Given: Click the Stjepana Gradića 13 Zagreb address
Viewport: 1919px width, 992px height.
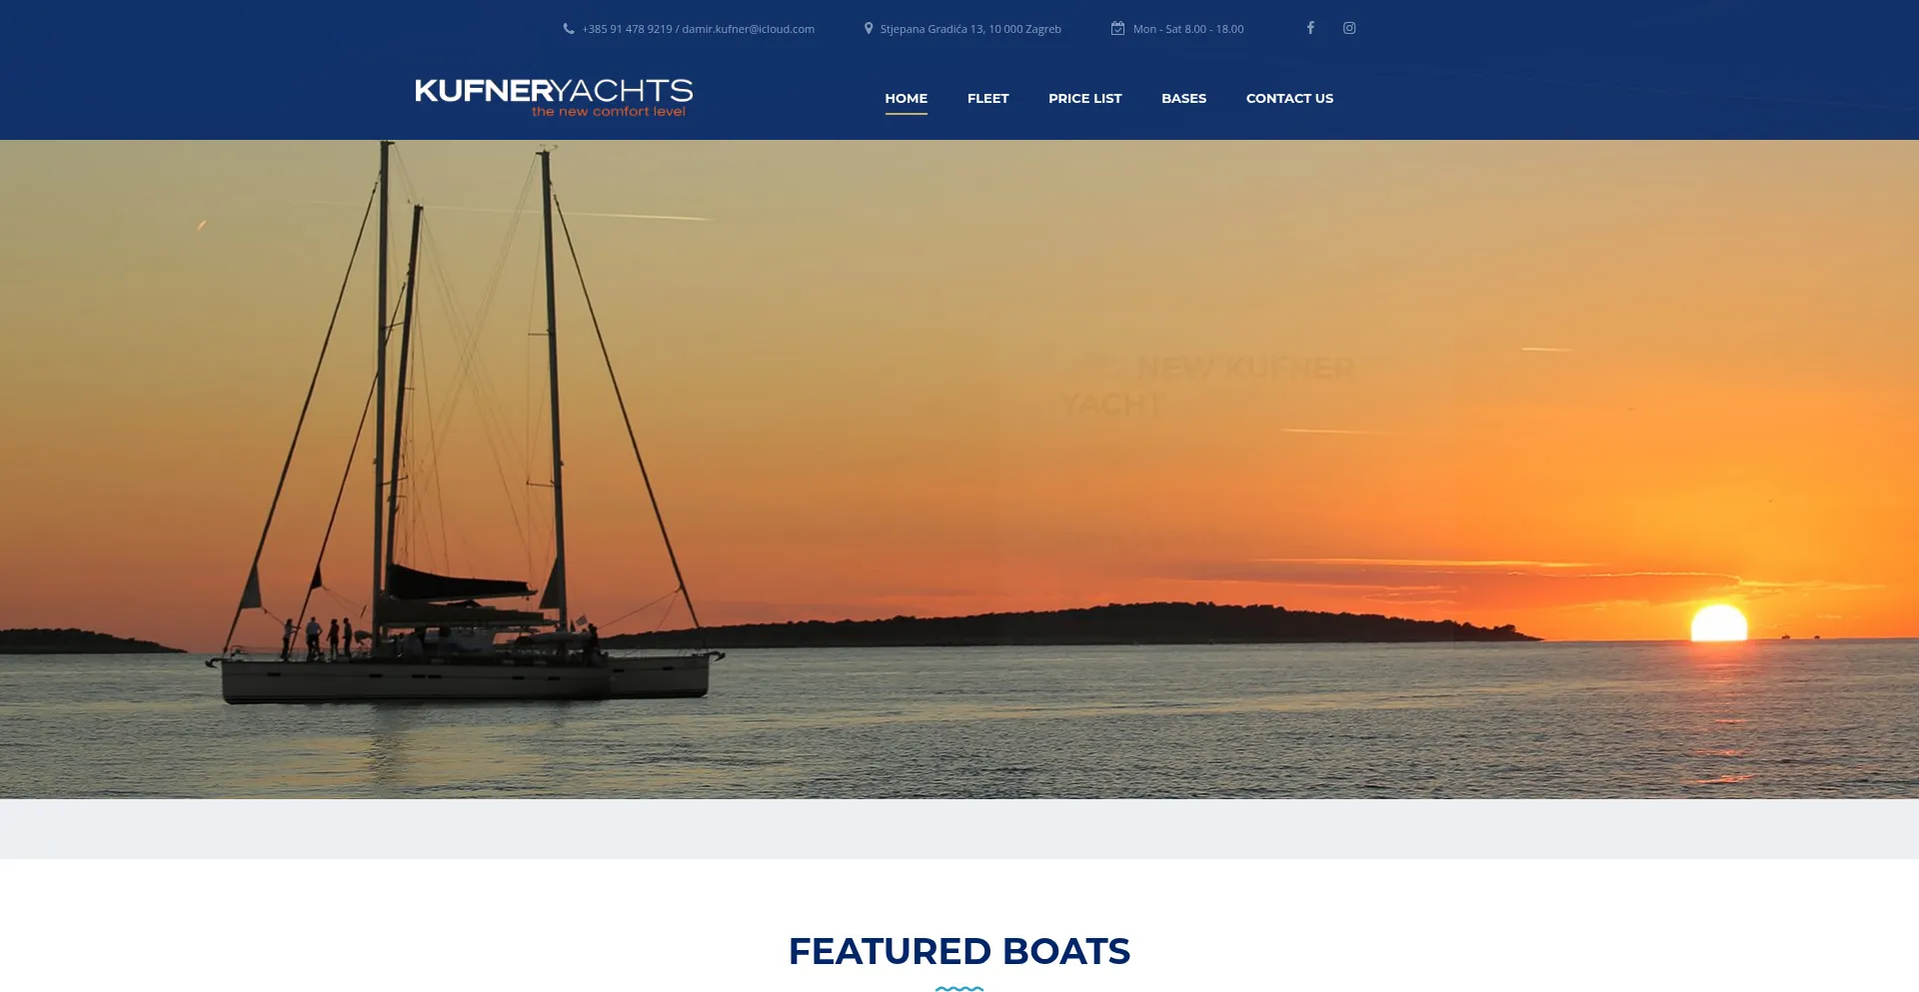Looking at the screenshot, I should 970,29.
